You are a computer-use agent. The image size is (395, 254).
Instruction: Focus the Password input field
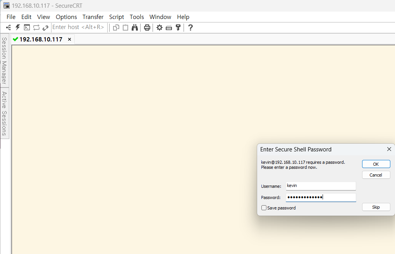click(321, 197)
